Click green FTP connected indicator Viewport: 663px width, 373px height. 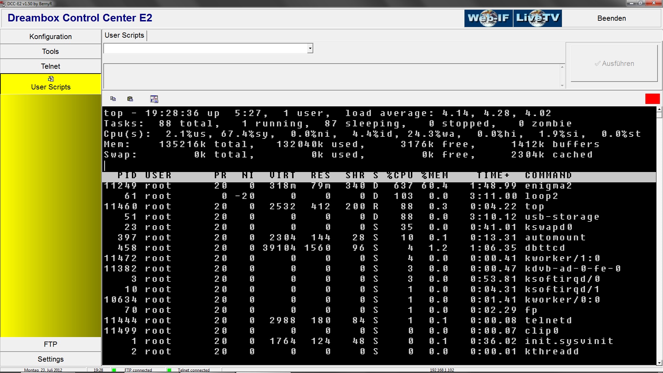pyautogui.click(x=114, y=370)
